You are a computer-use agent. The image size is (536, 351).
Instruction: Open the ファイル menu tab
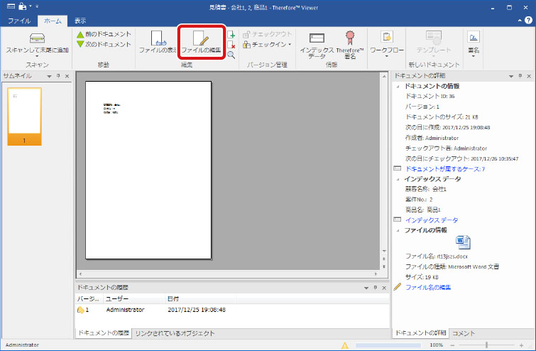click(18, 21)
